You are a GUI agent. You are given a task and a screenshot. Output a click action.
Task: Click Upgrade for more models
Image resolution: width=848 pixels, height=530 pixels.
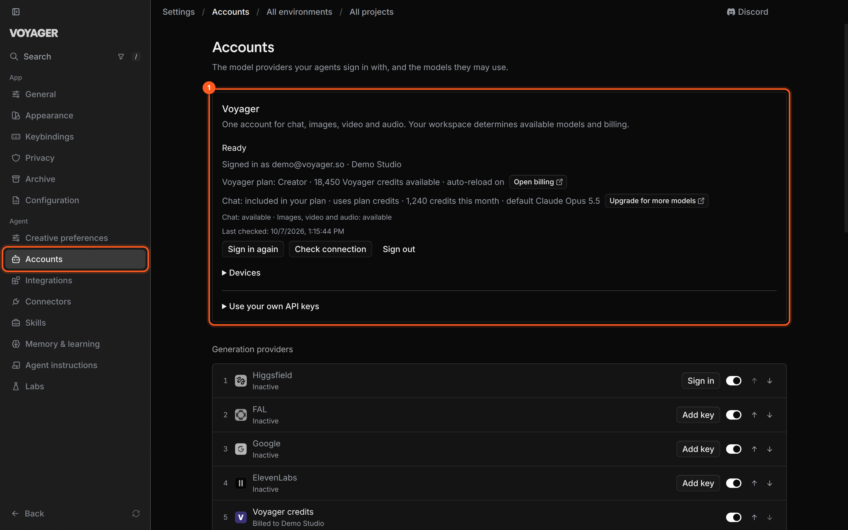pyautogui.click(x=657, y=201)
